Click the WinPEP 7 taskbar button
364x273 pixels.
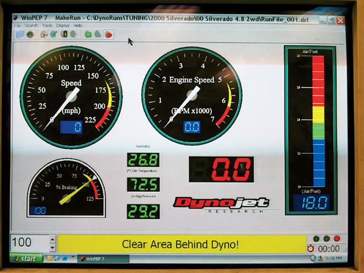(103, 259)
